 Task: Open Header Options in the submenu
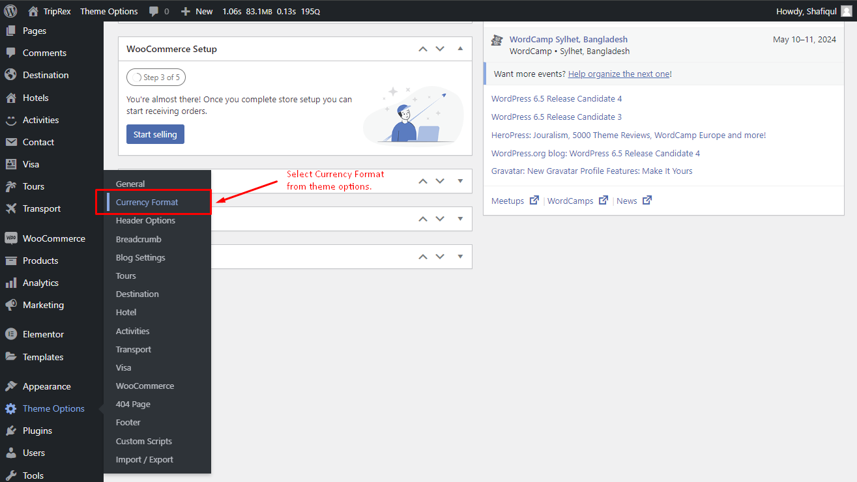(145, 220)
